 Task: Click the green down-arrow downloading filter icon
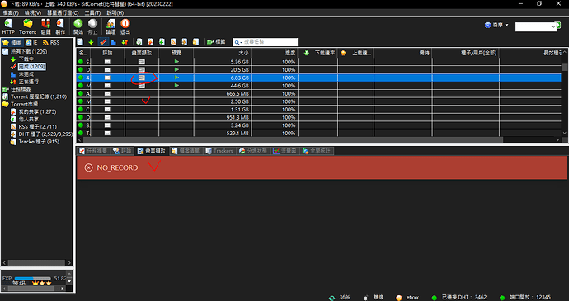click(x=91, y=42)
